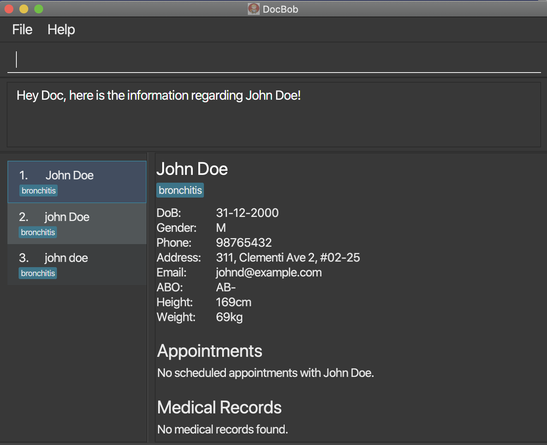
Task: Click 'No scheduled appointments with John Doe.'
Action: coord(266,373)
